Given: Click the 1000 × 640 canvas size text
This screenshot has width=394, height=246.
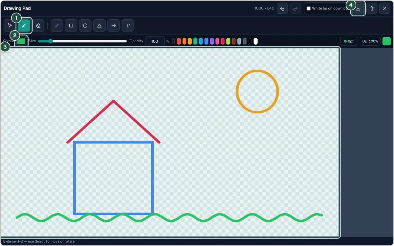Looking at the screenshot, I should 264,8.
